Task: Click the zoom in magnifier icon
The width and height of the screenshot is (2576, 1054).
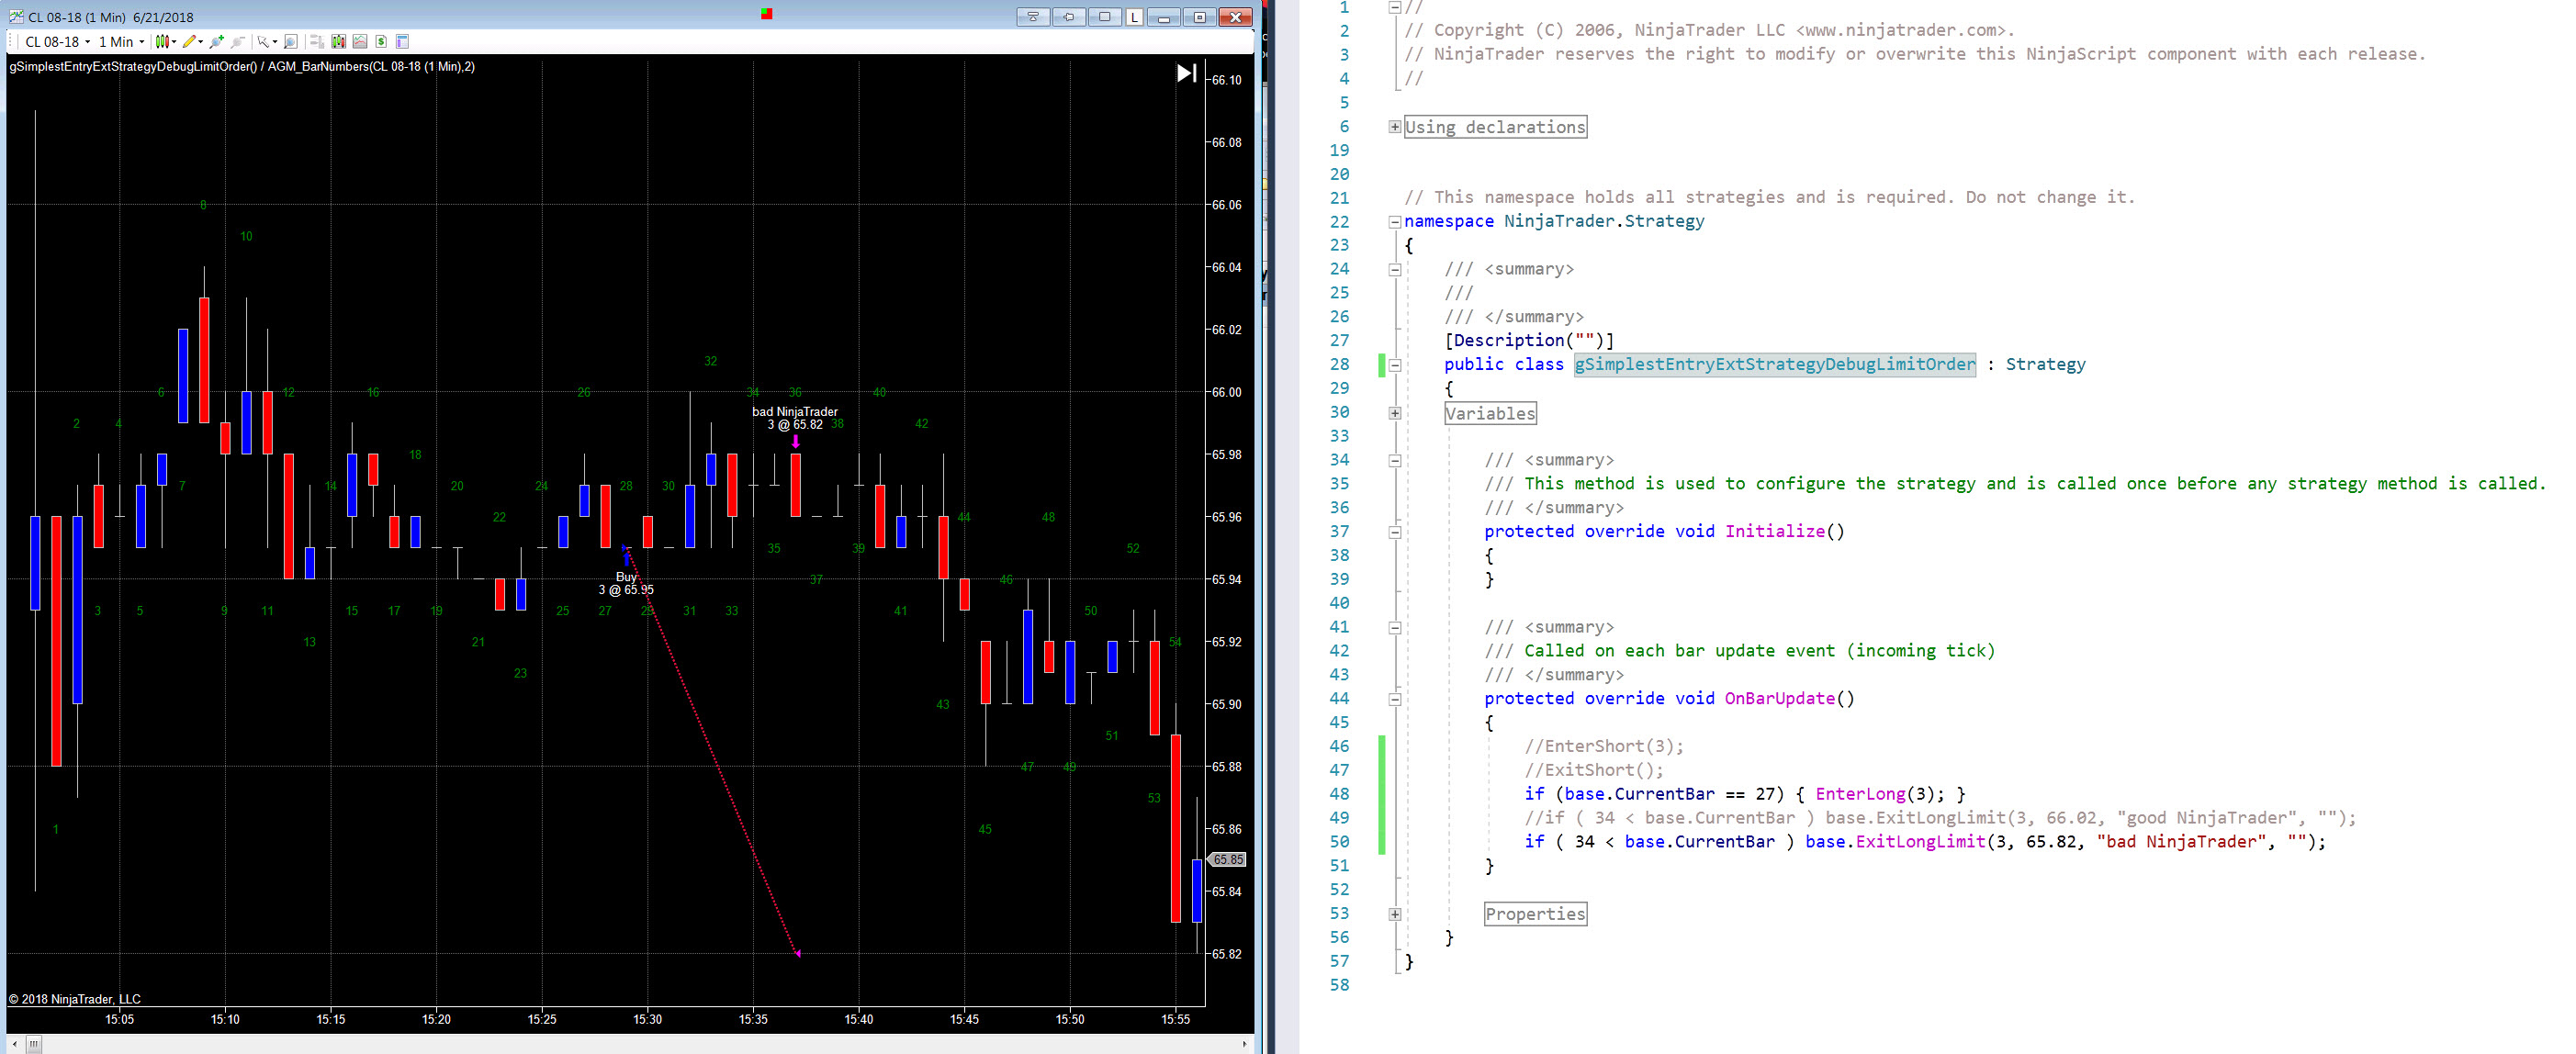Action: click(216, 42)
